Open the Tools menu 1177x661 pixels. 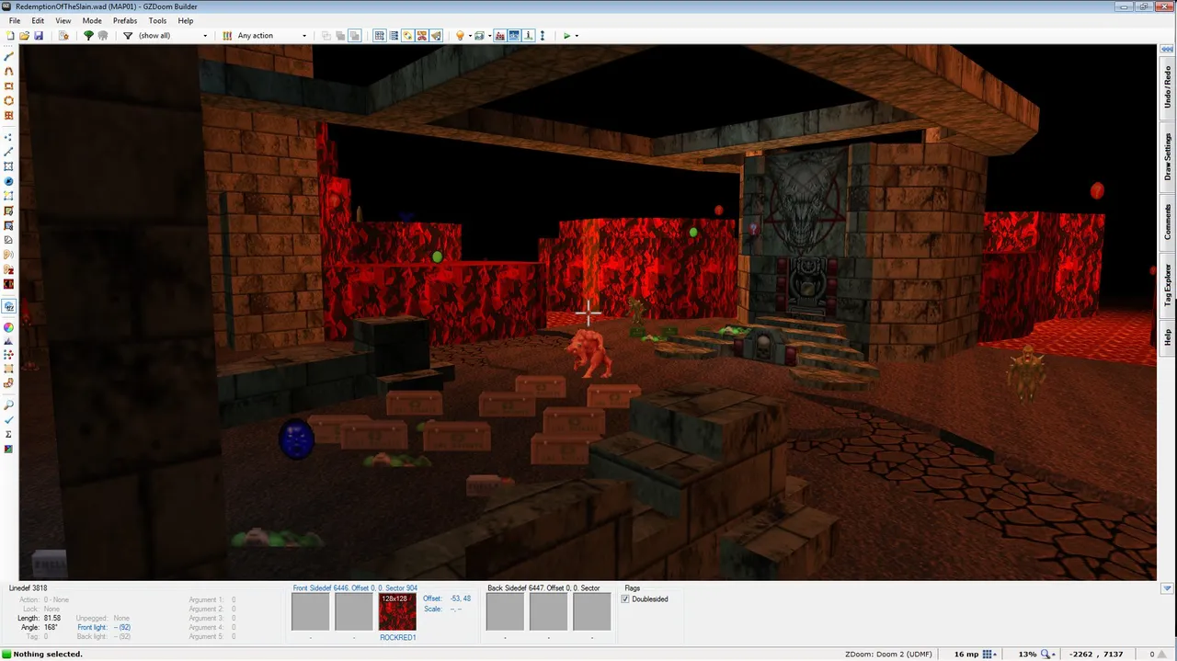158,20
